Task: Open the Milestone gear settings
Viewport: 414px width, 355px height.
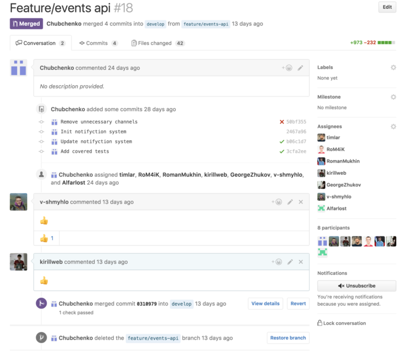Action: coord(393,97)
